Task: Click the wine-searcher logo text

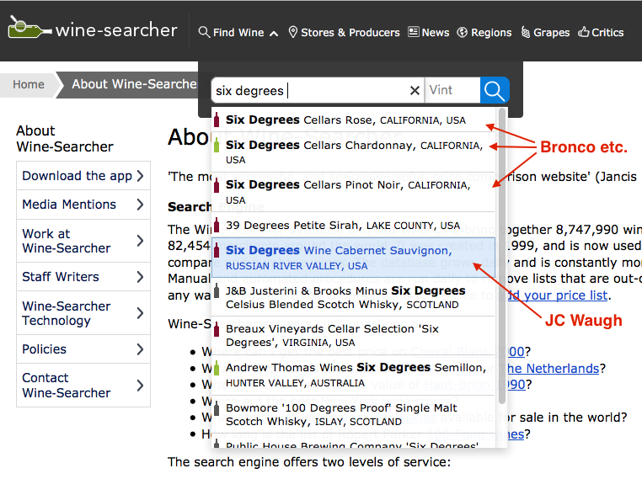Action: [116, 29]
